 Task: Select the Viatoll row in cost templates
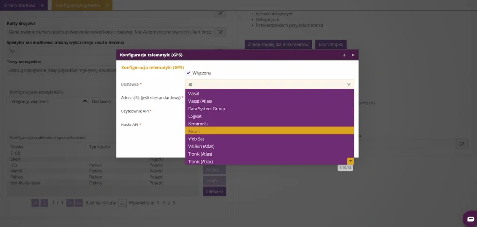[x=103, y=171]
